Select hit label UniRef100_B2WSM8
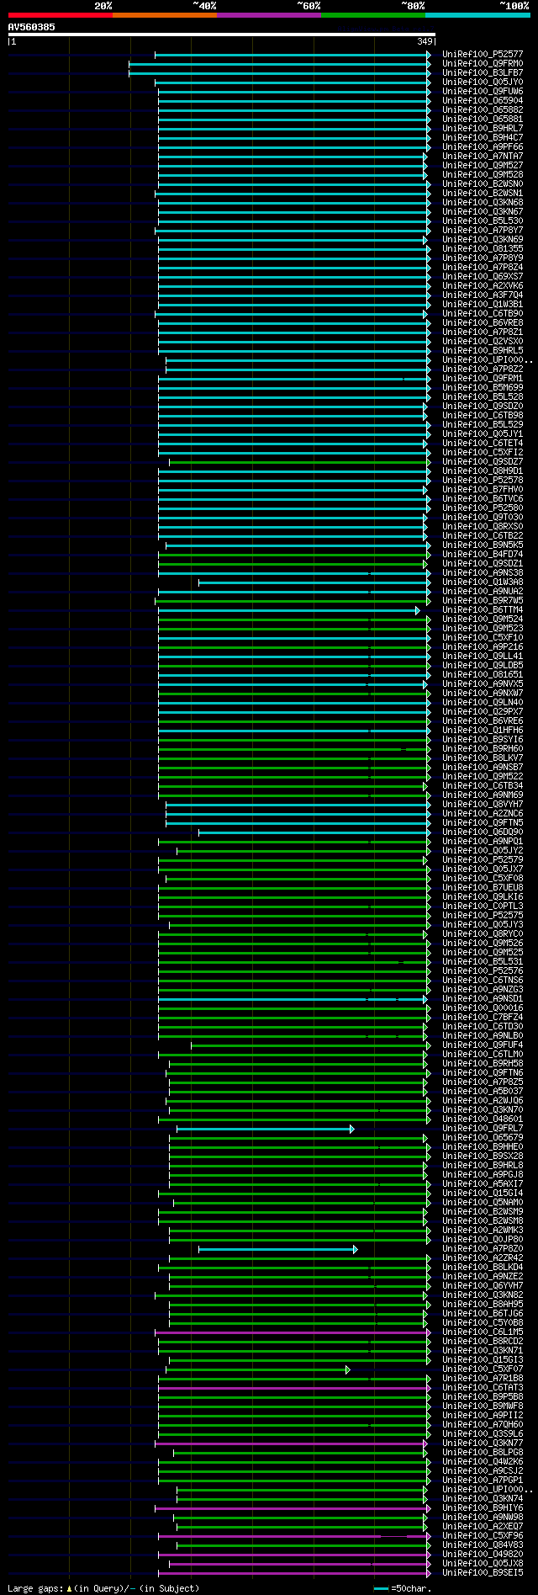 [x=483, y=1220]
